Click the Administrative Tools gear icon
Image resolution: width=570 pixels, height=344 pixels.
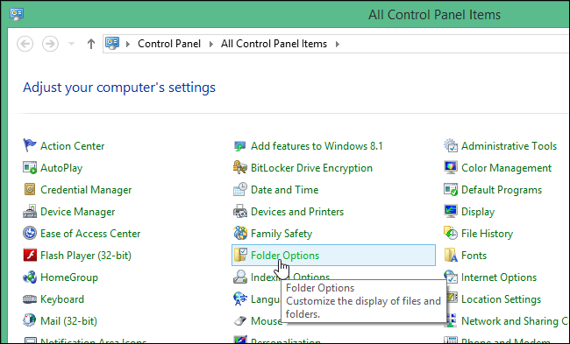[451, 145]
